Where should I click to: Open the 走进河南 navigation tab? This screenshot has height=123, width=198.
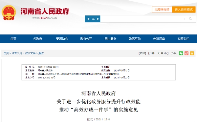click(159, 39)
